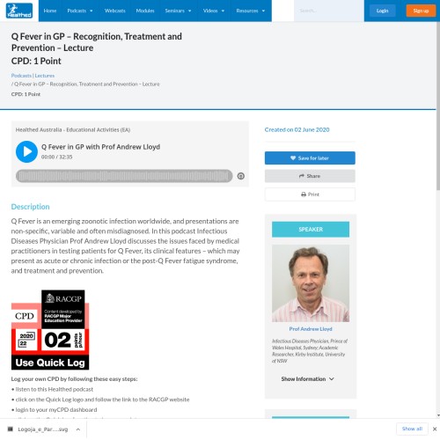This screenshot has height=440, width=440.
Task: Open the Modules menu item
Action: 145,11
